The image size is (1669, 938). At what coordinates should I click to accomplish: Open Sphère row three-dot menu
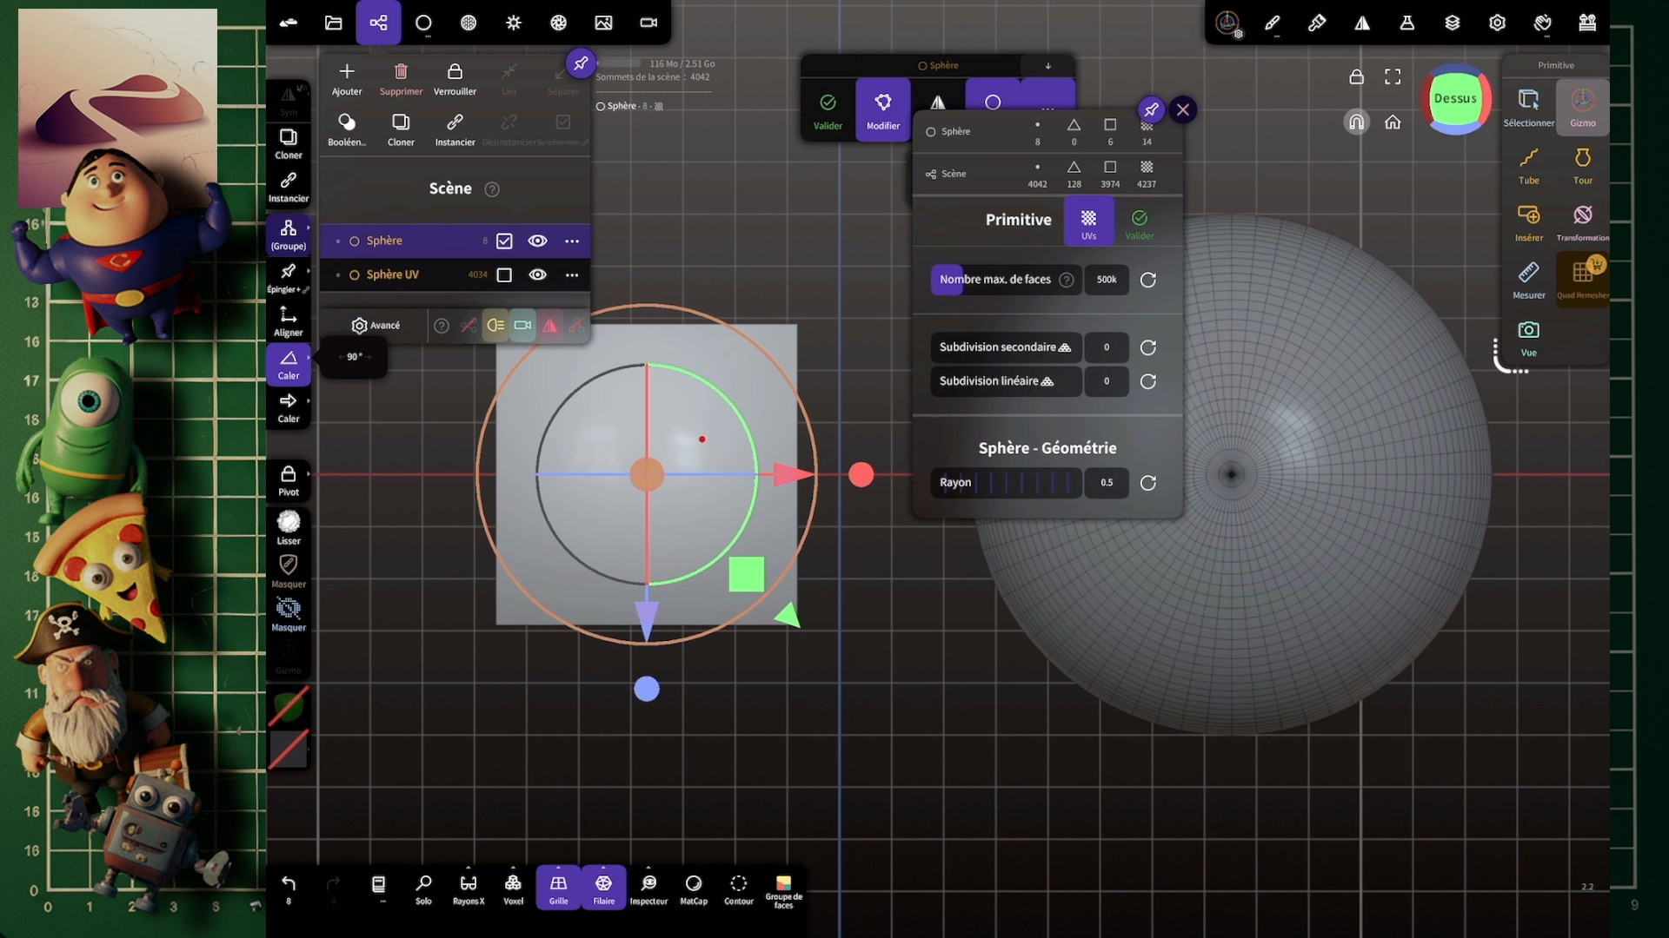point(571,241)
